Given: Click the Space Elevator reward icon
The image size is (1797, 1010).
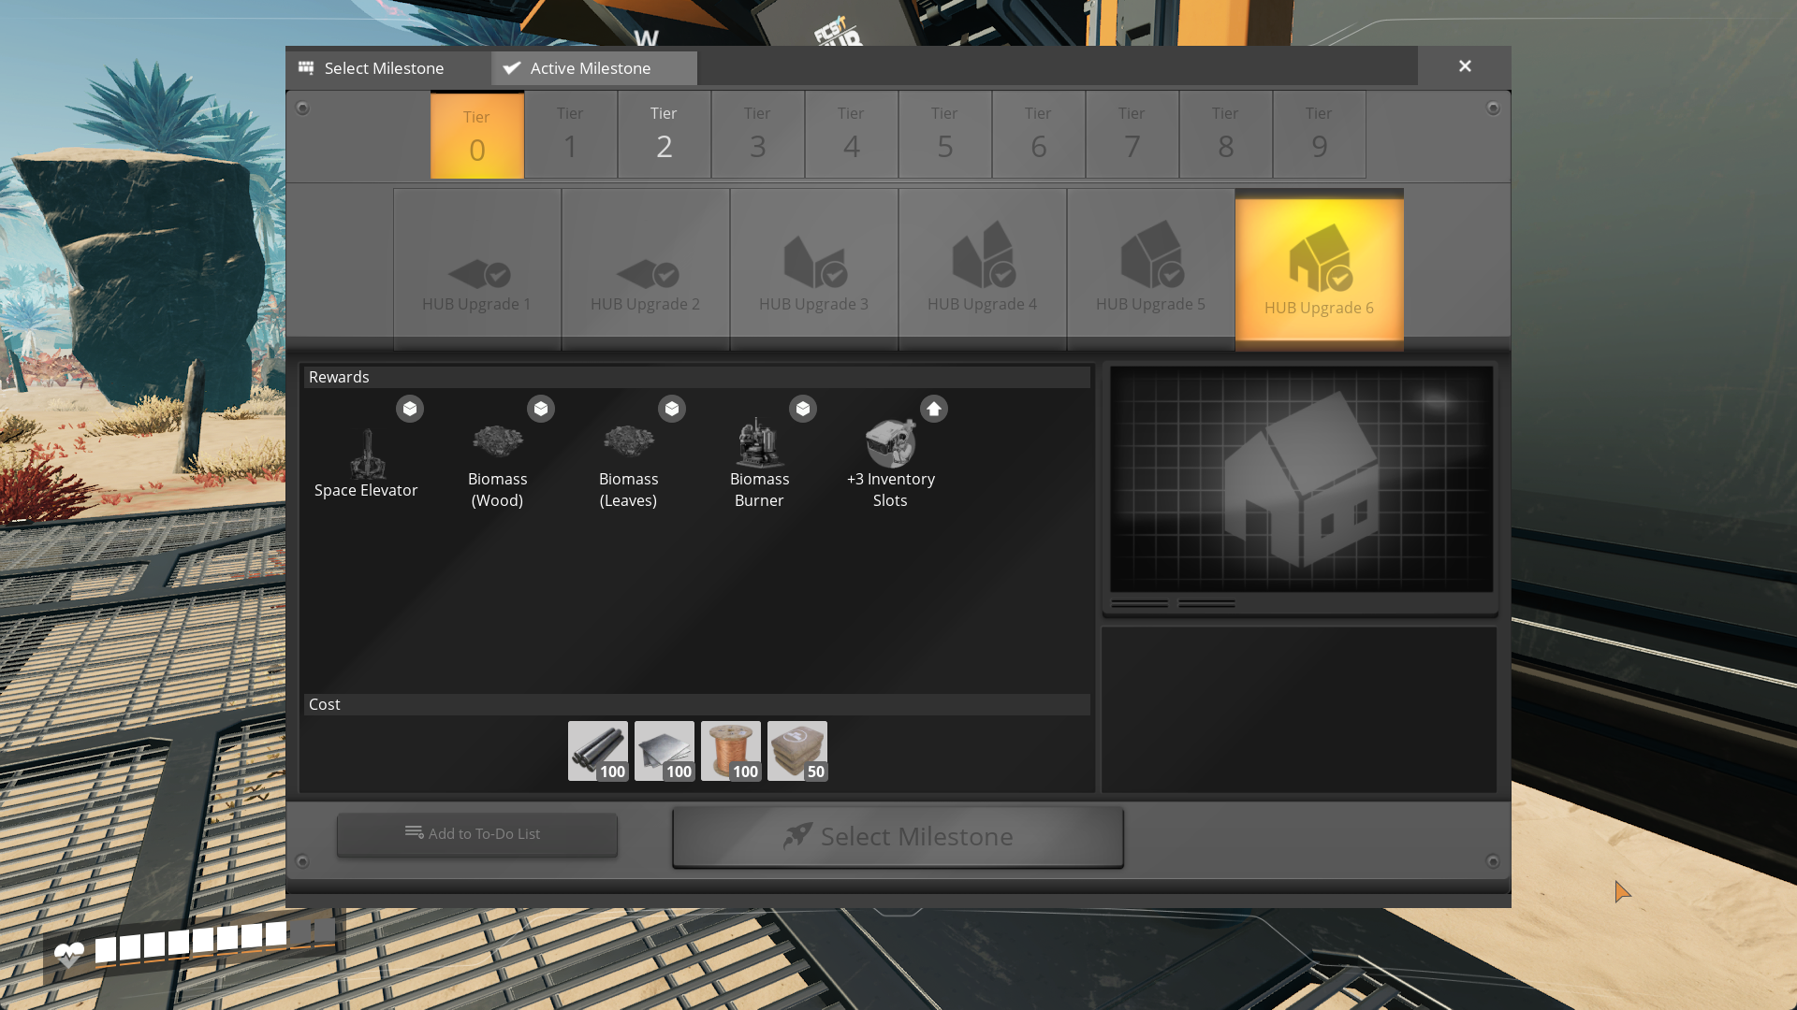Looking at the screenshot, I should [367, 454].
